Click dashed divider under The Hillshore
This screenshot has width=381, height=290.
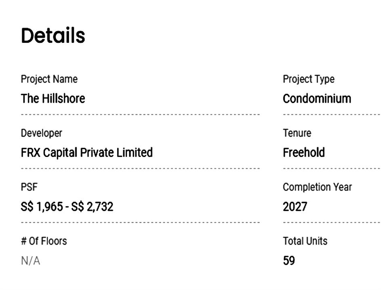140,114
